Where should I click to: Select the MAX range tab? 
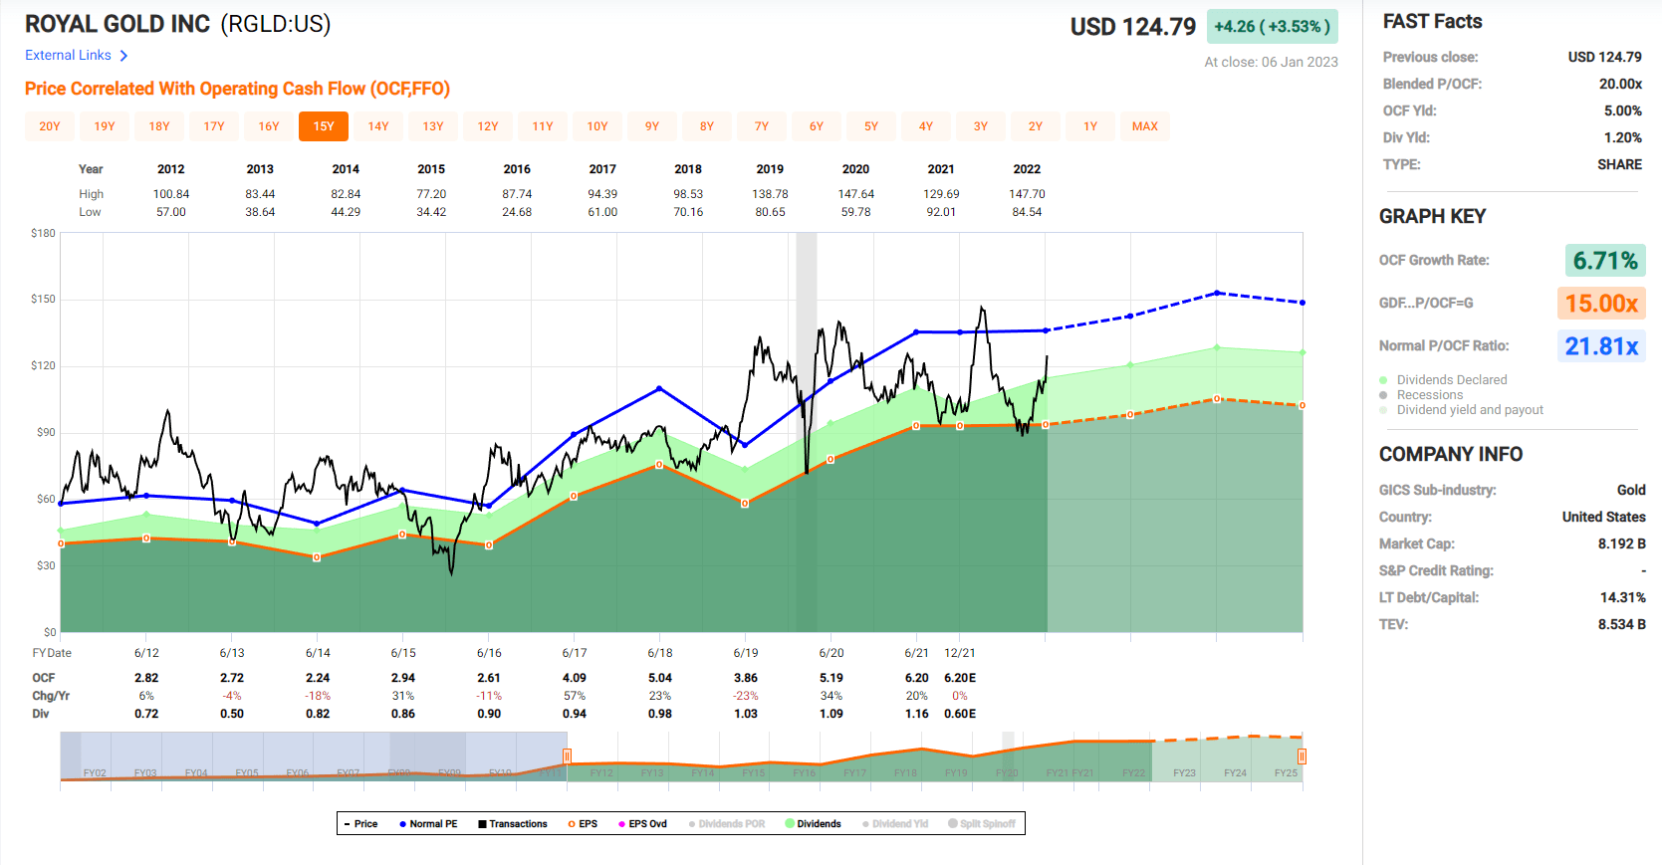(1145, 126)
